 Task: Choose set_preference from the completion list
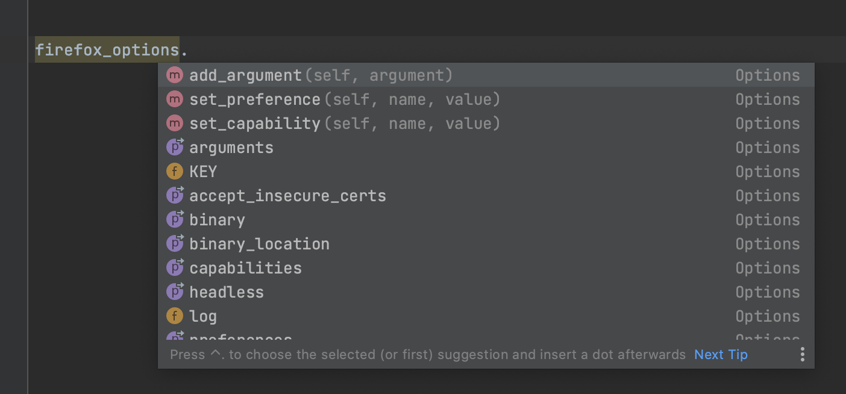(255, 99)
